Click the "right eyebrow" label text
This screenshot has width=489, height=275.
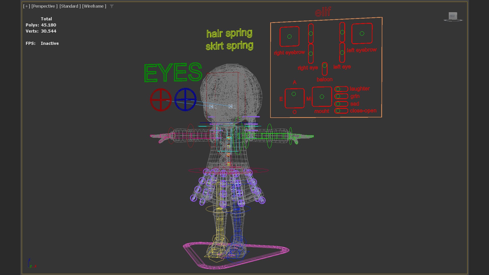pos(289,52)
